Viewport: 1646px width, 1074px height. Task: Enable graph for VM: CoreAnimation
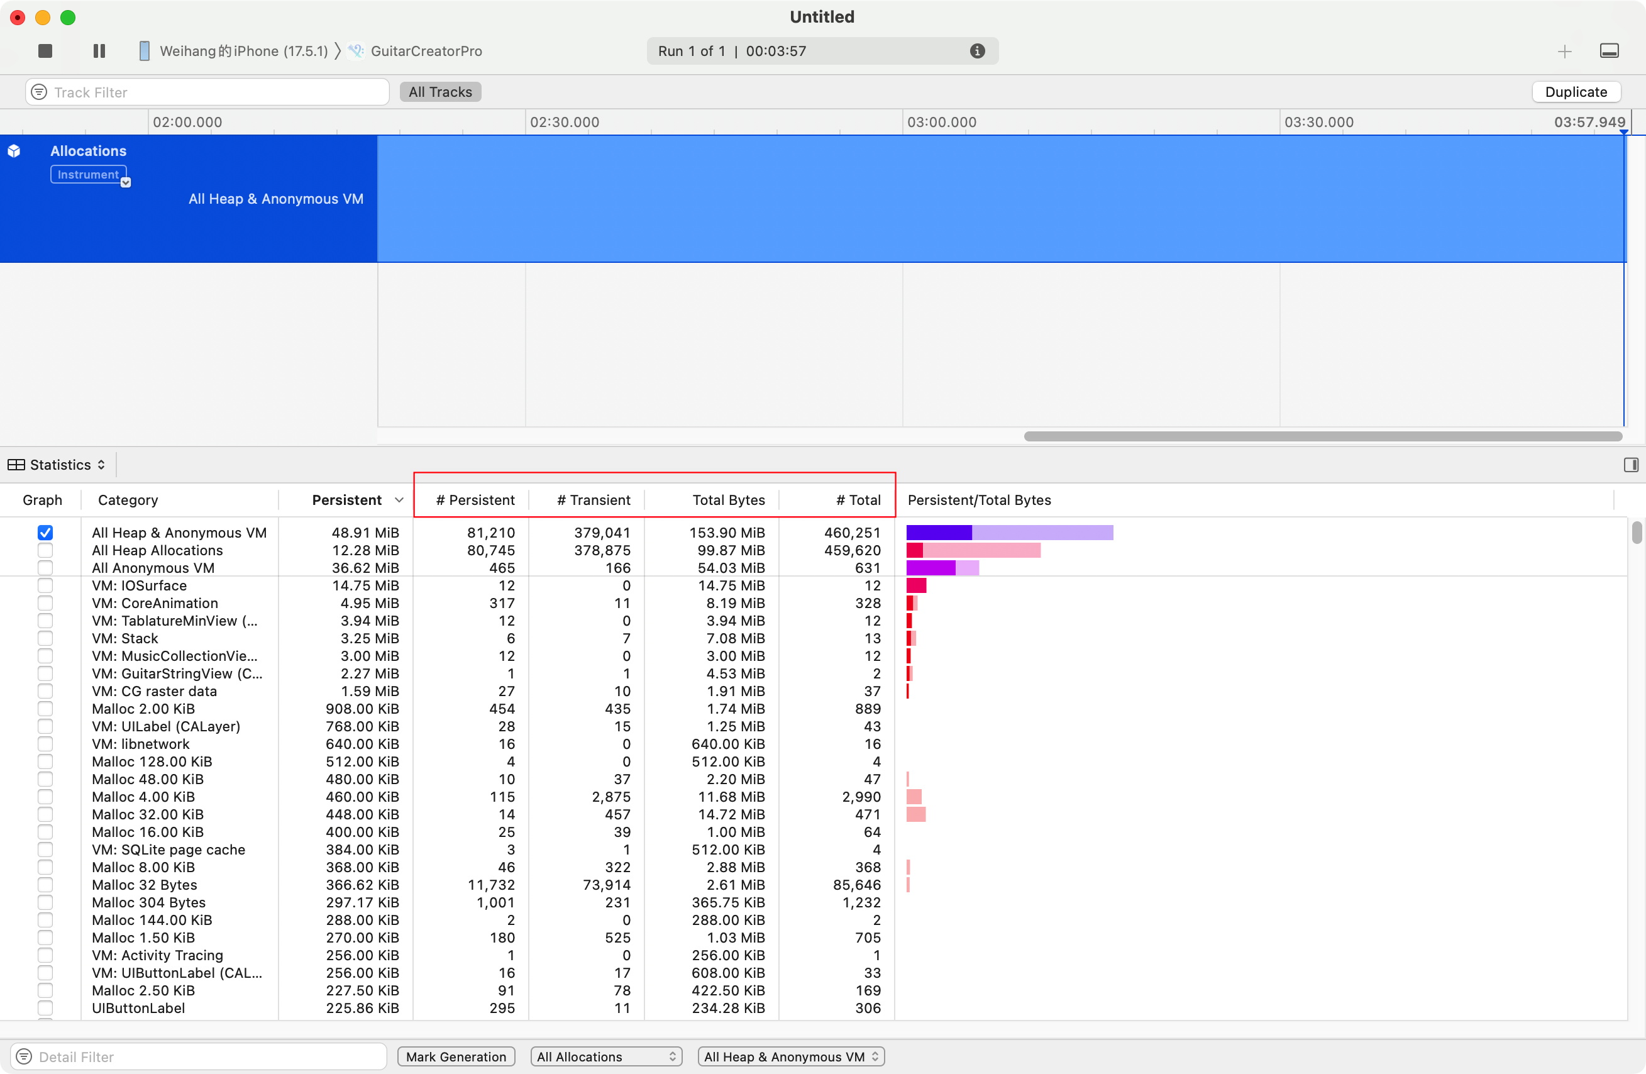pyautogui.click(x=45, y=603)
